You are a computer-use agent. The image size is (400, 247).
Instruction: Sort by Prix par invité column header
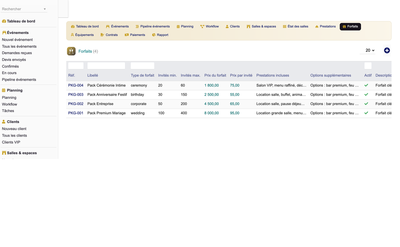(241, 75)
